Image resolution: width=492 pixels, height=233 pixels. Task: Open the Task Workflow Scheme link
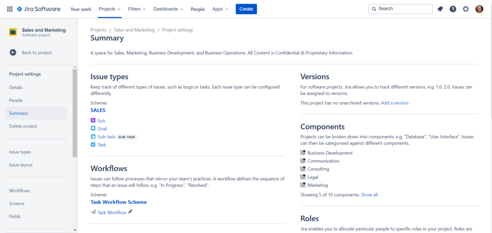119,202
